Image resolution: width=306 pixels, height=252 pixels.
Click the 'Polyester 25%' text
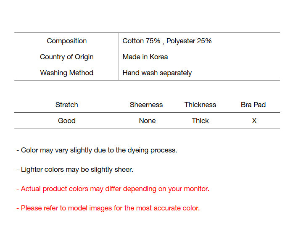(x=189, y=41)
